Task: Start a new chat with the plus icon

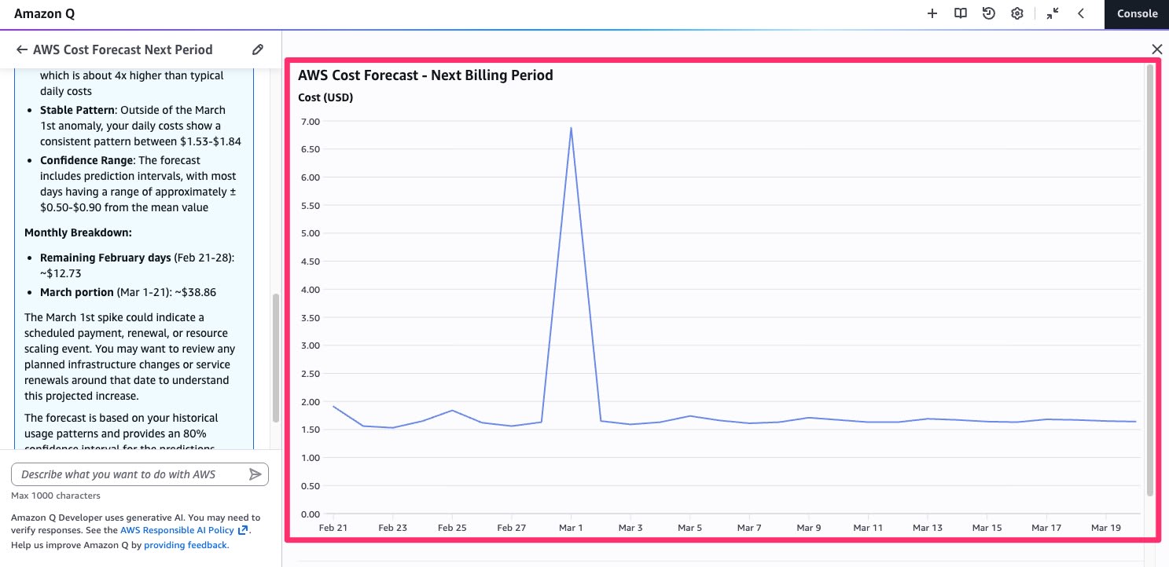Action: pyautogui.click(x=932, y=13)
